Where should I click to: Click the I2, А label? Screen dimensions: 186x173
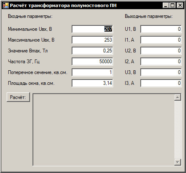129,62
